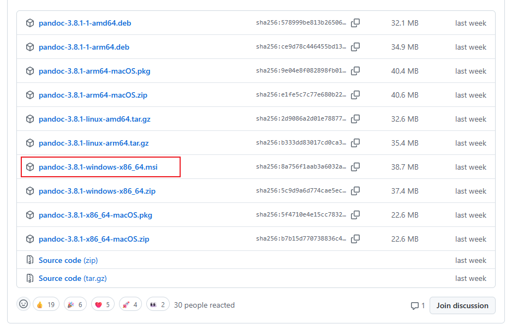
Task: Click the sha256:b7b15d770738836c4 hash text
Action: (x=301, y=238)
